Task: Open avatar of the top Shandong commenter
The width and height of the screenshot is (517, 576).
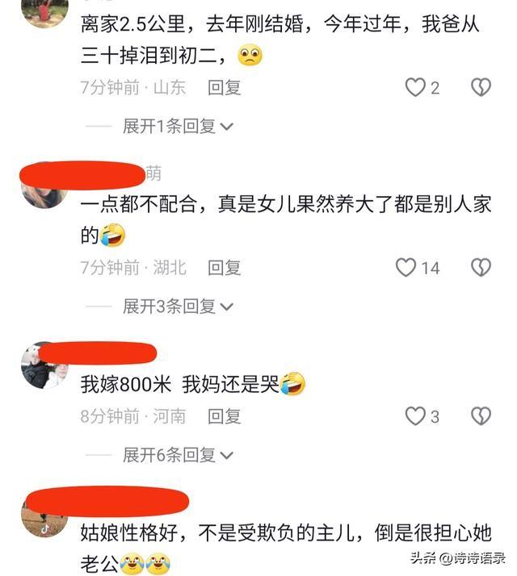Action: (x=44, y=12)
